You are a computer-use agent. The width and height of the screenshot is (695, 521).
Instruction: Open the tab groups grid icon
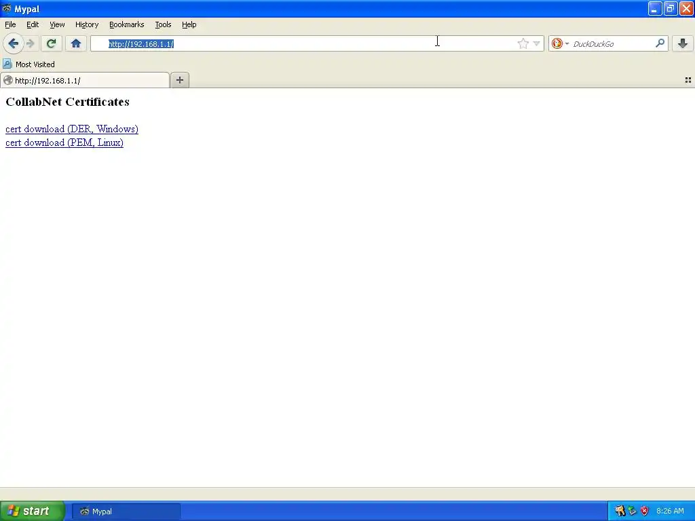[x=688, y=80]
